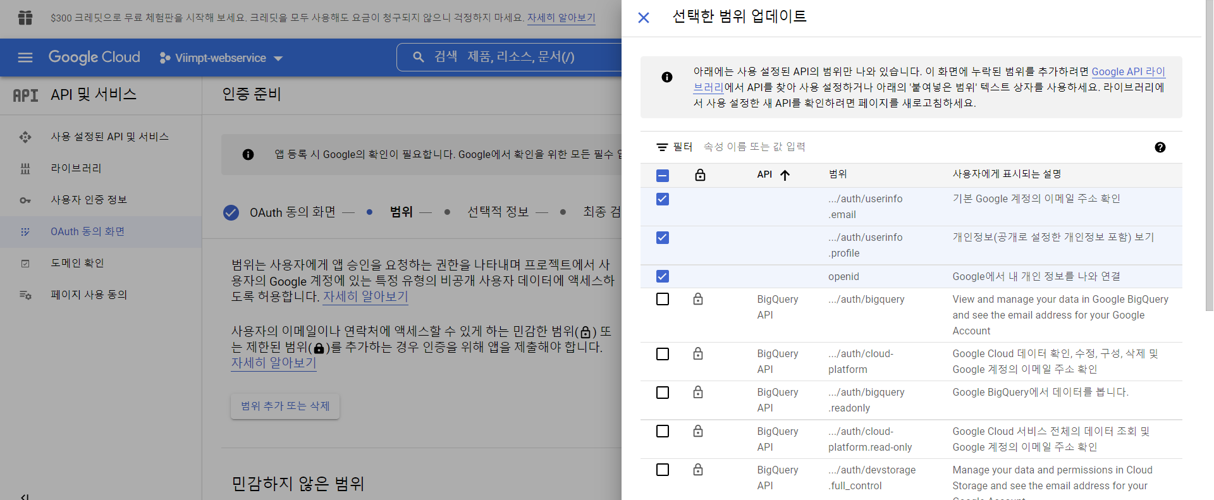The image size is (1214, 500).
Task: Click the 민감하지 않은 범위 heading
Action: [x=298, y=484]
